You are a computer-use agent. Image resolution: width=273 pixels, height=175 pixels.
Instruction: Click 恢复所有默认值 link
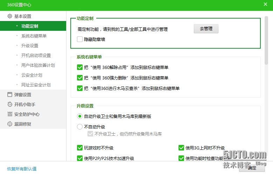(22, 169)
